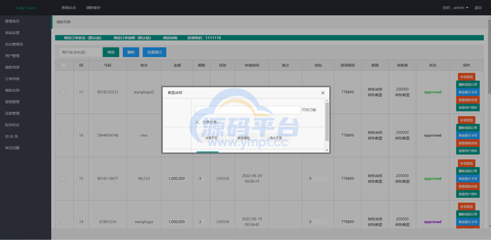Check the checkbox for row ID 15
This screenshot has width=491, height=240.
tap(63, 179)
